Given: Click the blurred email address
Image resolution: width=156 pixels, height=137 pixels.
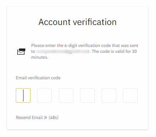Looking at the screenshot, I should pyautogui.click(x=63, y=51).
